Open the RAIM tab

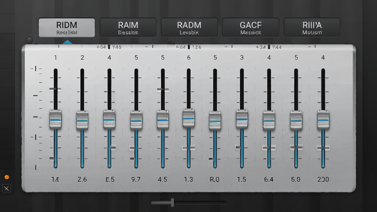click(128, 28)
